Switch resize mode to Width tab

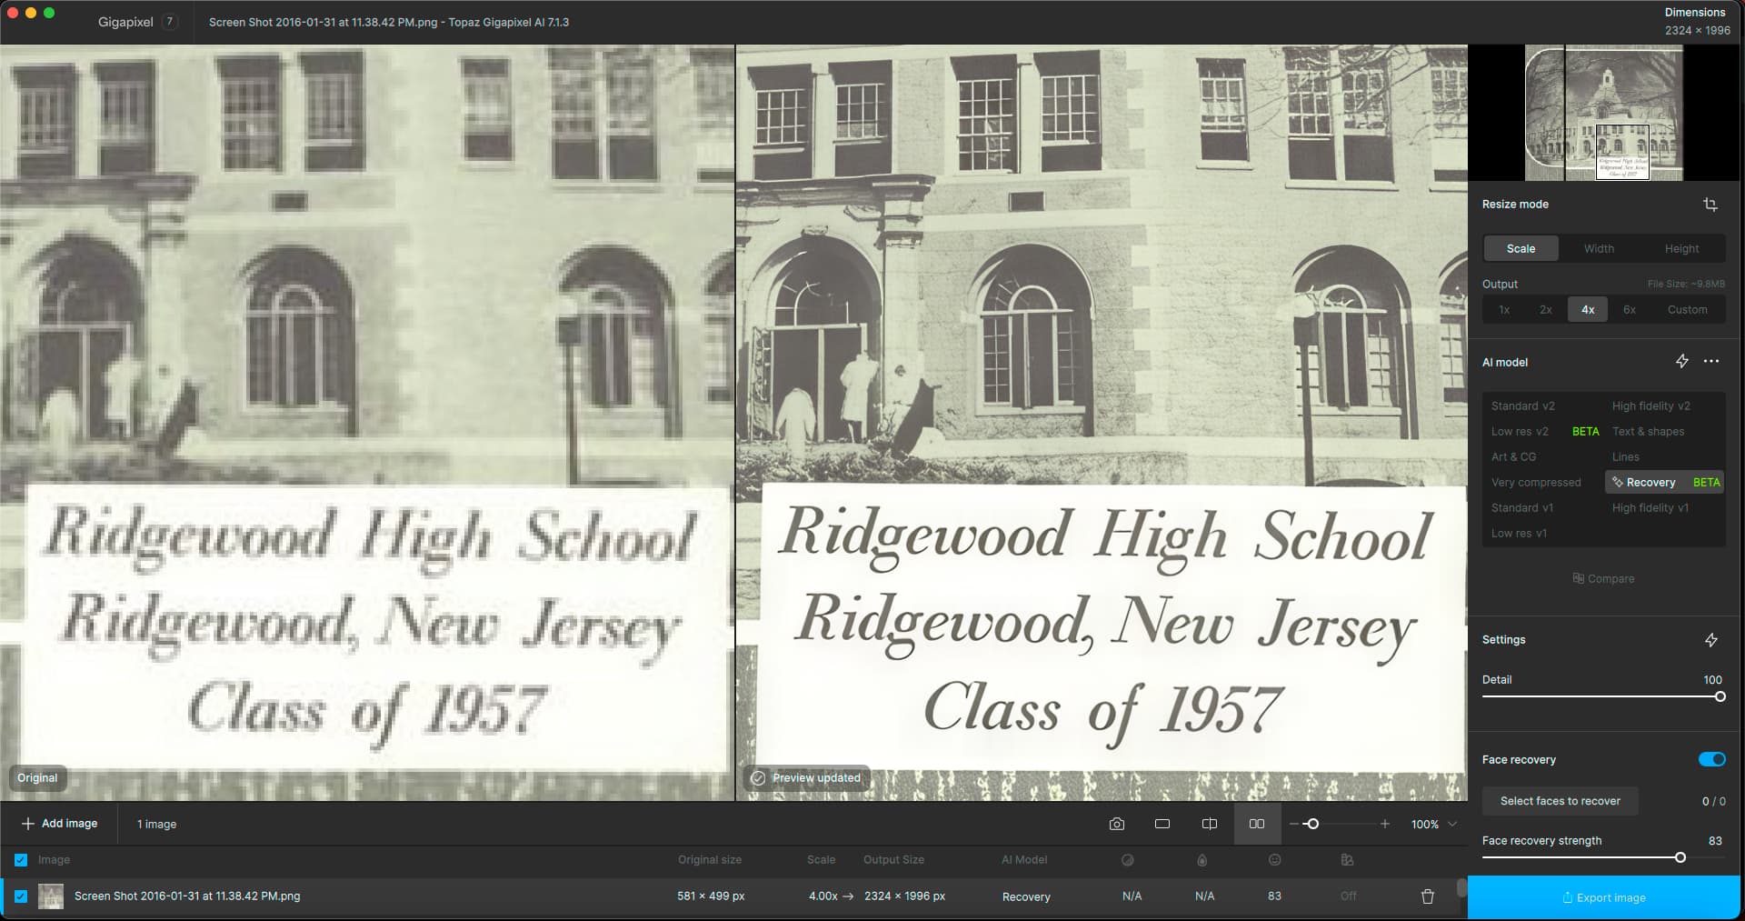click(x=1599, y=249)
